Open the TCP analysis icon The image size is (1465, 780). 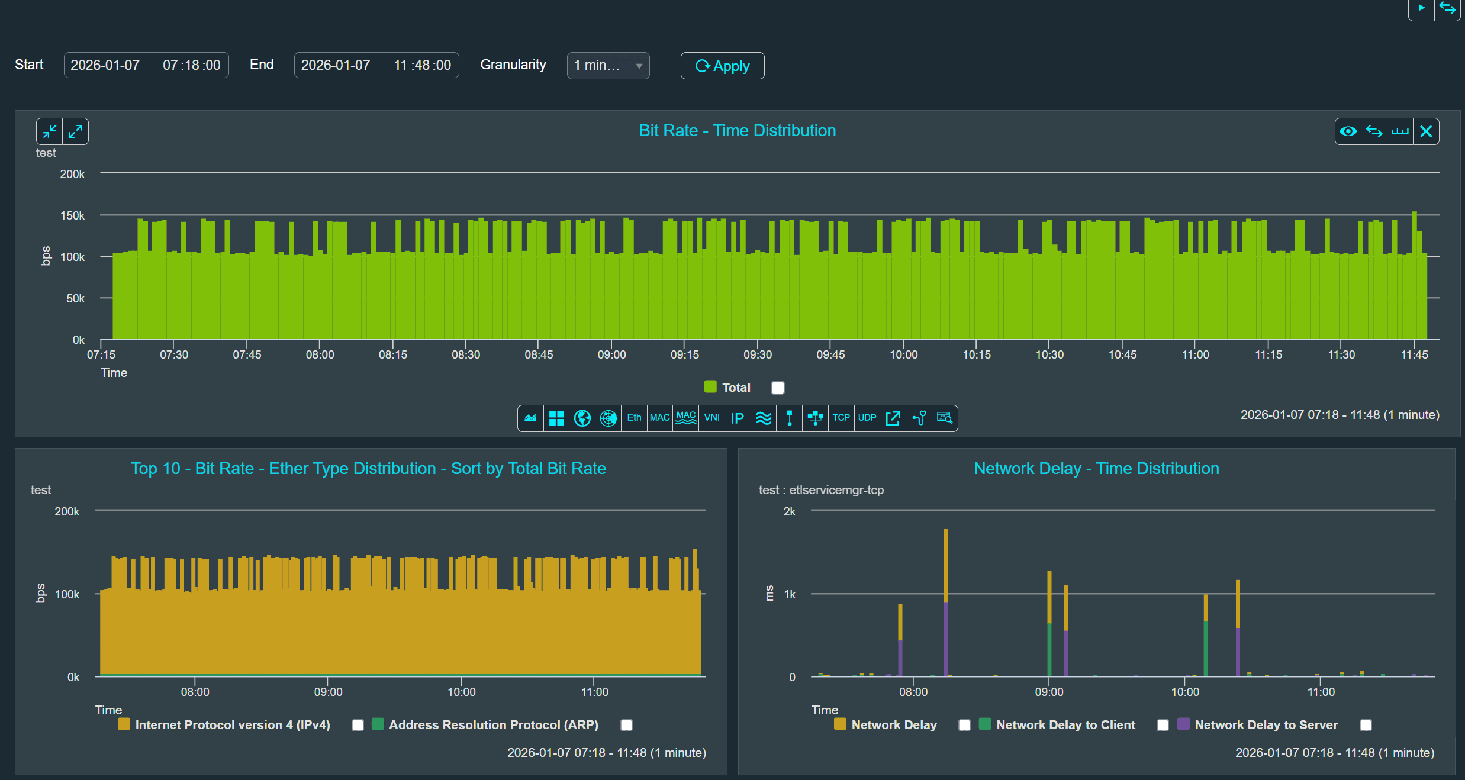(x=841, y=418)
